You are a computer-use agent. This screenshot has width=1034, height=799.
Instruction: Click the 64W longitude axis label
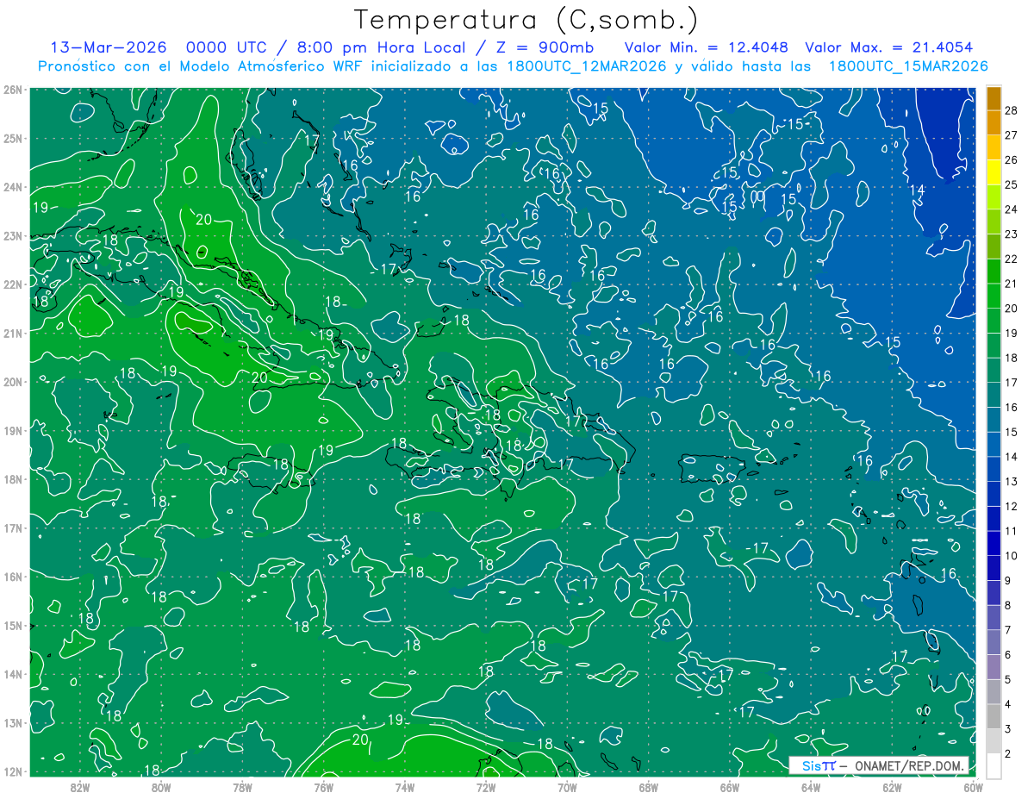811,787
